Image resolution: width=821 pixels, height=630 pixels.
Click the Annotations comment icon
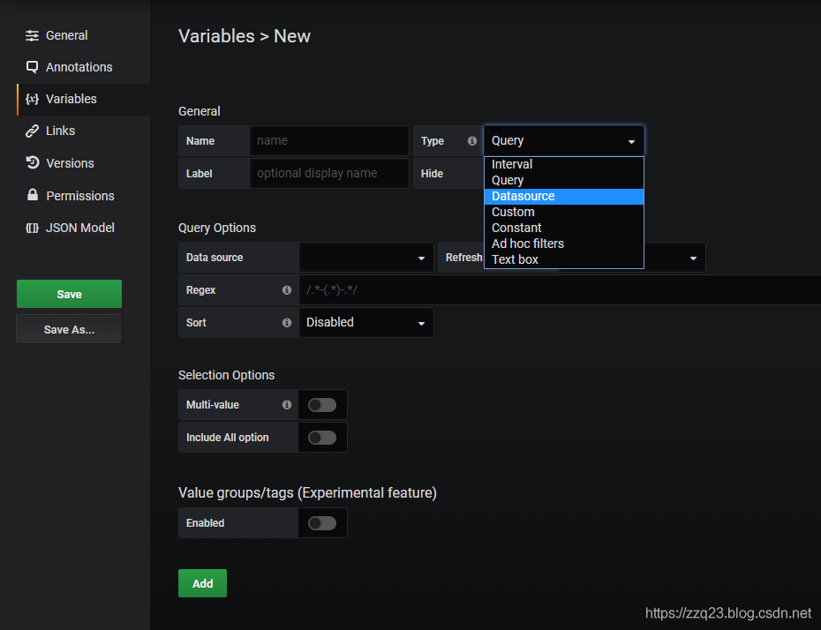(x=32, y=67)
